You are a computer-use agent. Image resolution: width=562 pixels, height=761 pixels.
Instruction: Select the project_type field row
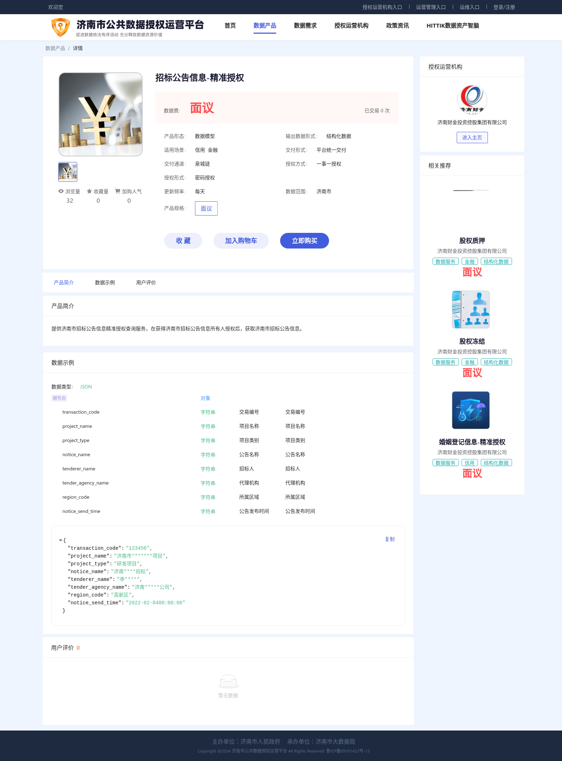pos(228,440)
